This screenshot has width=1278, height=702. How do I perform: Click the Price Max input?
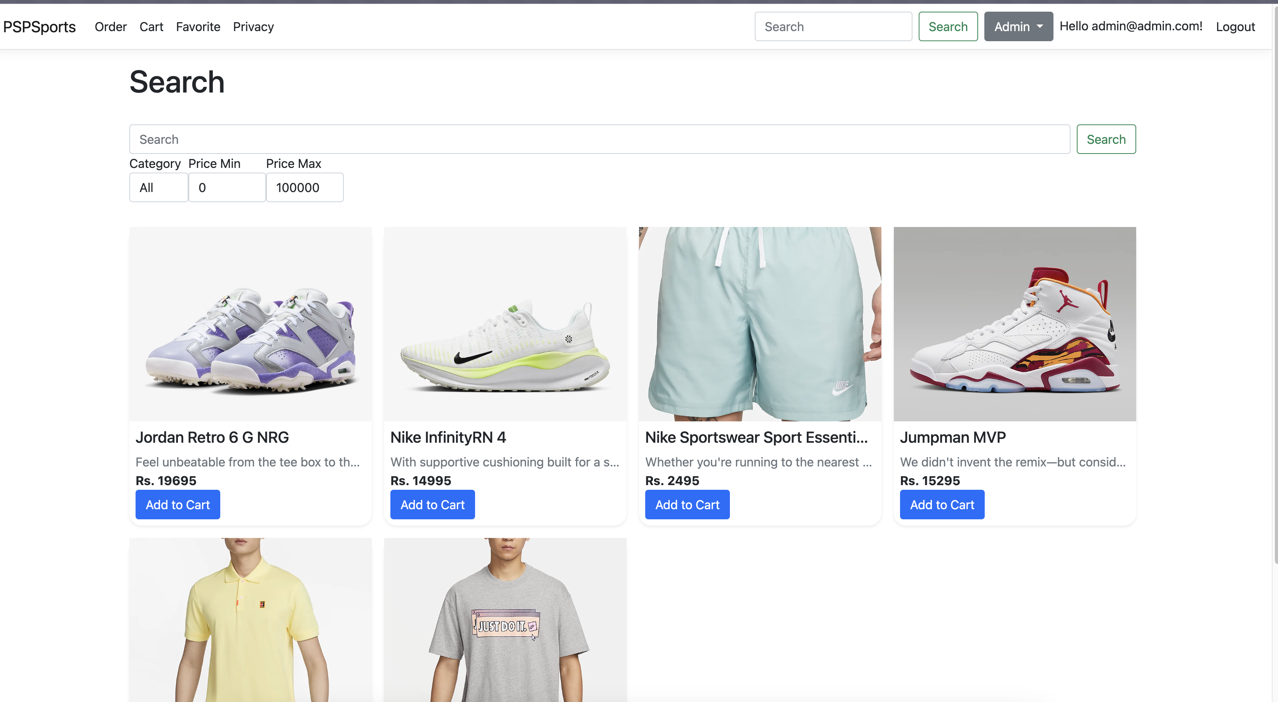click(x=304, y=188)
